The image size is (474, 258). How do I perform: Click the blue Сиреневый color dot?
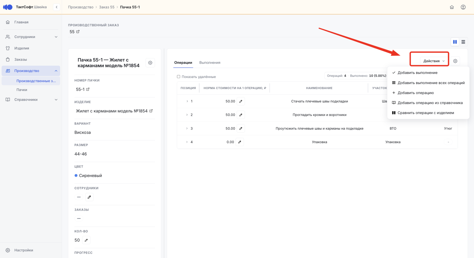(x=76, y=175)
